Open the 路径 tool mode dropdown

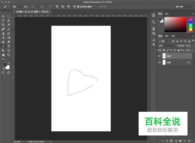point(17,6)
